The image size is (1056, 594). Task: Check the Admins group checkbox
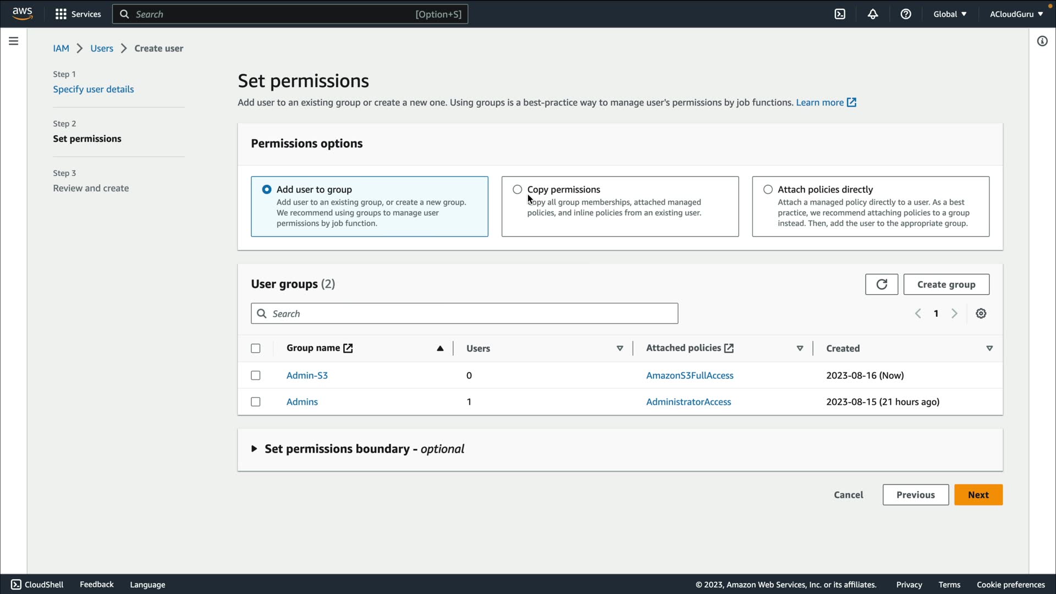pos(256,402)
